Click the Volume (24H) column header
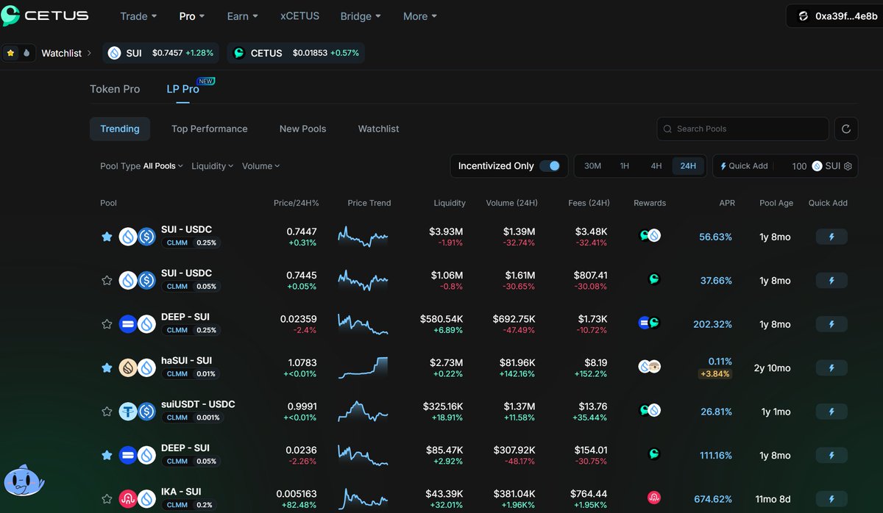Image resolution: width=883 pixels, height=513 pixels. (511, 203)
